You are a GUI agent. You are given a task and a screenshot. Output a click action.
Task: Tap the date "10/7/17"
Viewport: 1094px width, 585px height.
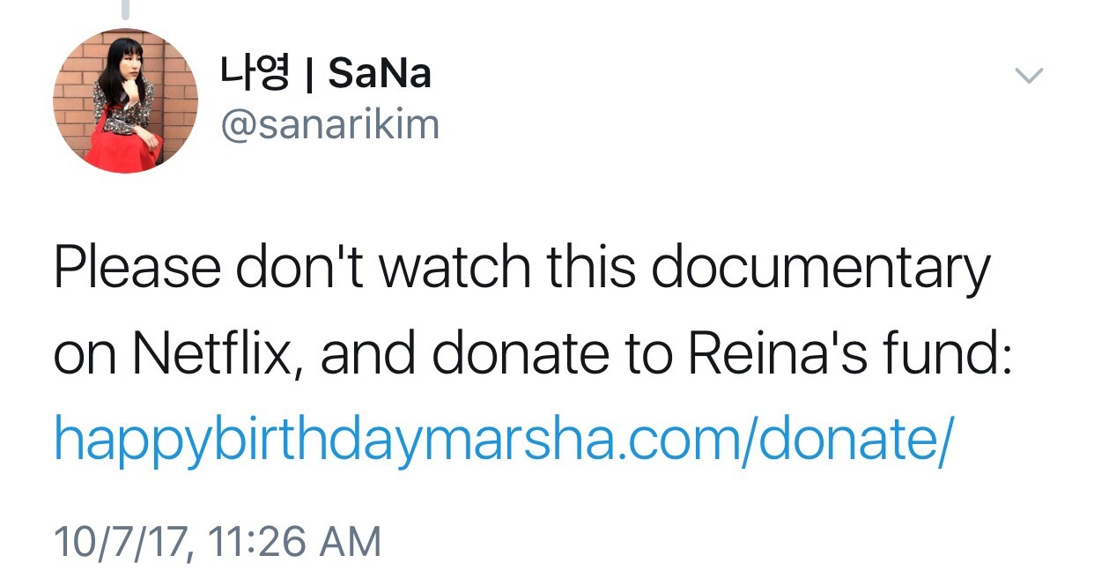pos(121,540)
